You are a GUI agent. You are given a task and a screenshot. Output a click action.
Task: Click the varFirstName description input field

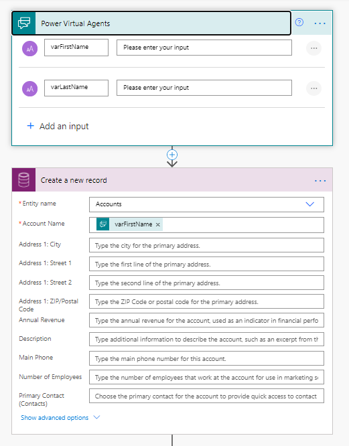click(x=204, y=48)
